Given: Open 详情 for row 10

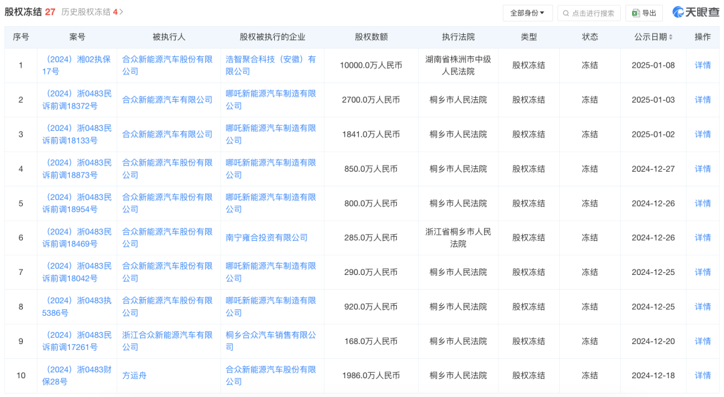Looking at the screenshot, I should (x=703, y=376).
